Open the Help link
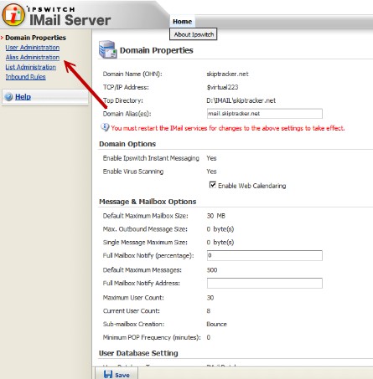Viewport: 373px width, 379px height. tap(23, 97)
